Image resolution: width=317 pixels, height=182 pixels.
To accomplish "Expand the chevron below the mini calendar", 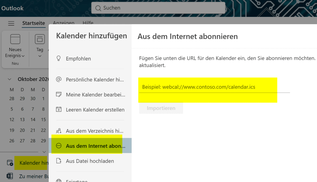I will (44, 152).
